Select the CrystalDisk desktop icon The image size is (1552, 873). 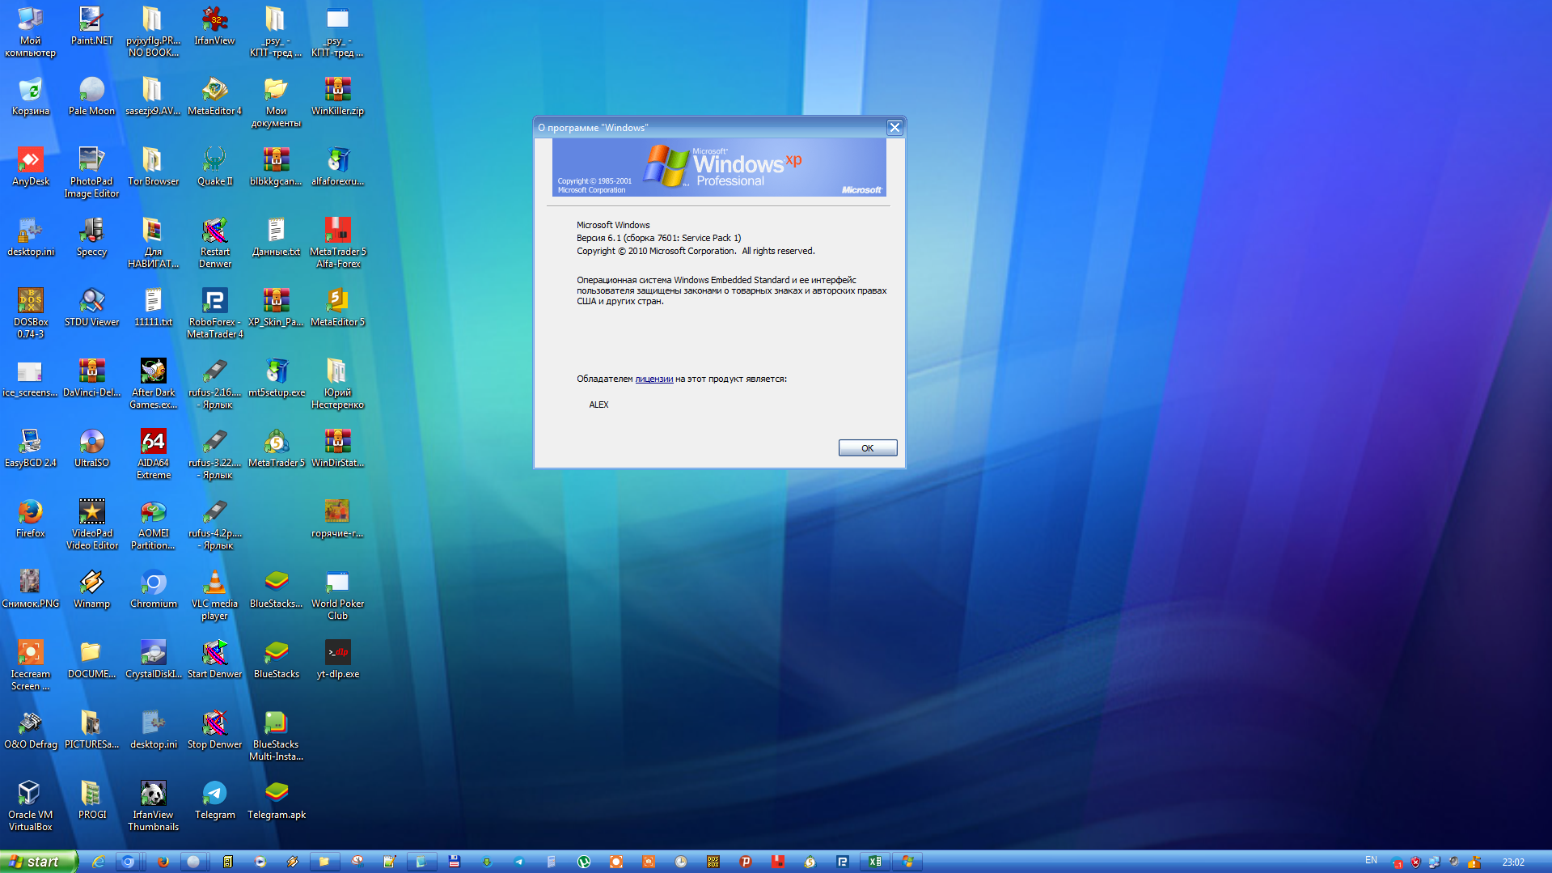153,660
